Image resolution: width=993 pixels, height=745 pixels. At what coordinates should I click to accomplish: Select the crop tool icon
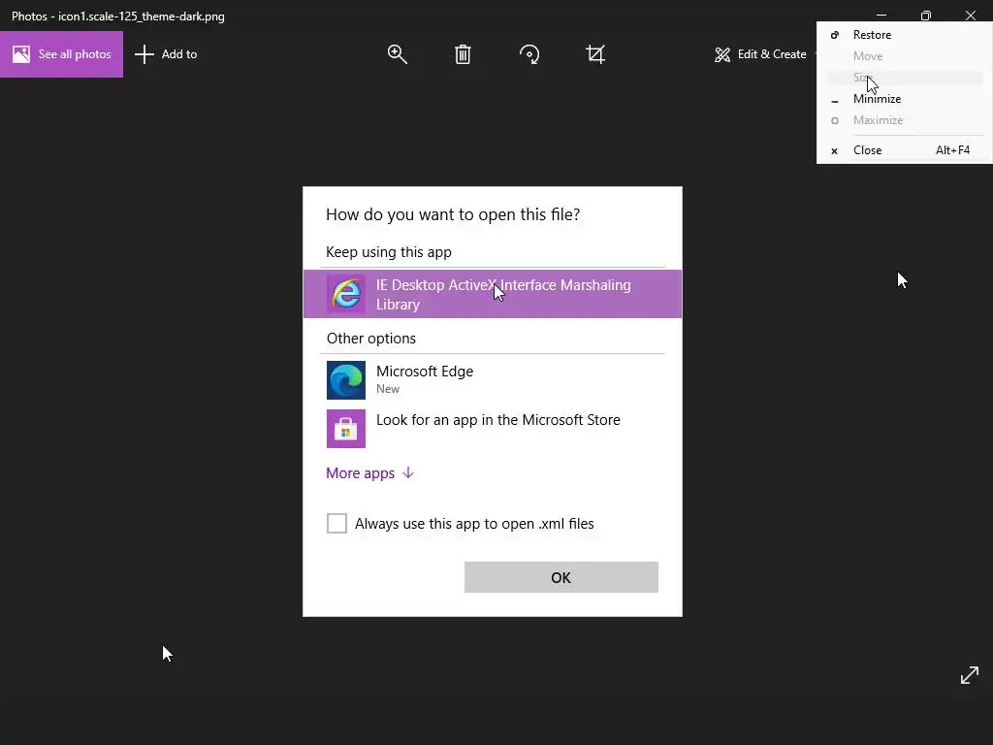(595, 54)
